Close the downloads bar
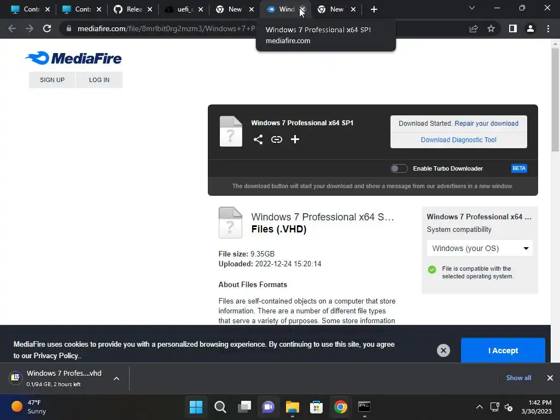This screenshot has width=560, height=420. tap(550, 378)
